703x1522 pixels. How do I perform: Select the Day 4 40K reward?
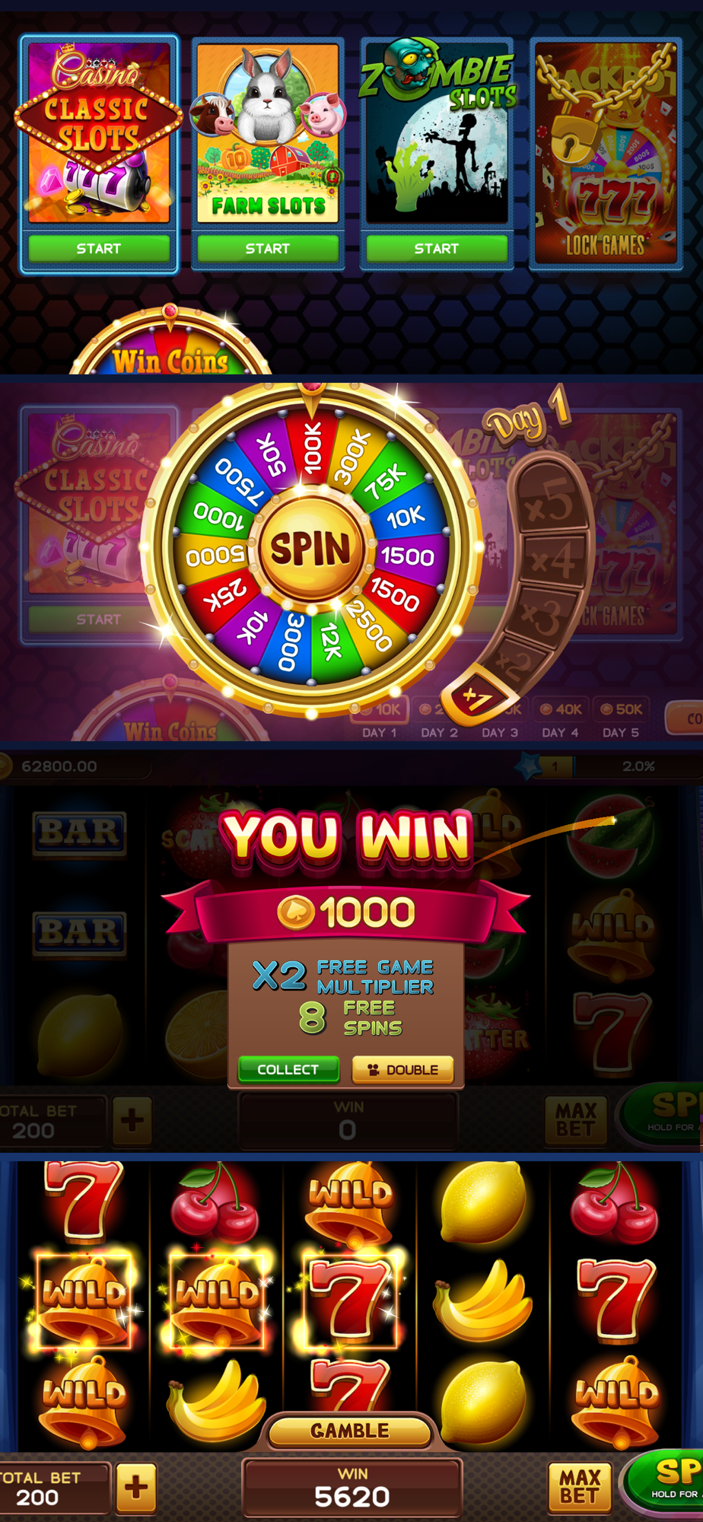(559, 709)
